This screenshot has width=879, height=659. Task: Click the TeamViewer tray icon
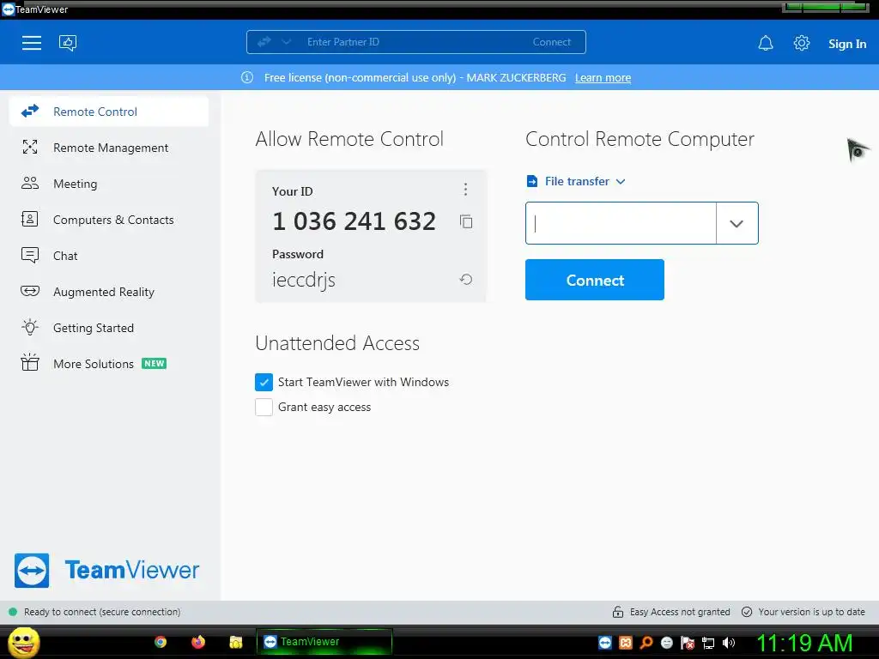click(605, 643)
